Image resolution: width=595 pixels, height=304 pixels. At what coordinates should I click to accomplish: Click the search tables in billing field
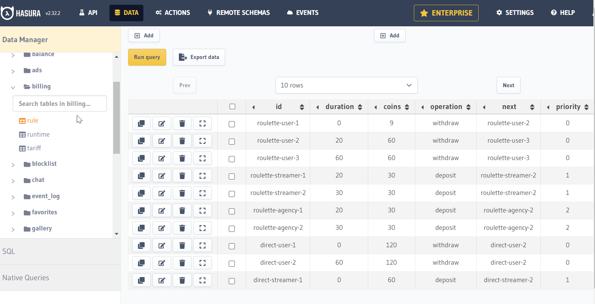[x=60, y=103]
